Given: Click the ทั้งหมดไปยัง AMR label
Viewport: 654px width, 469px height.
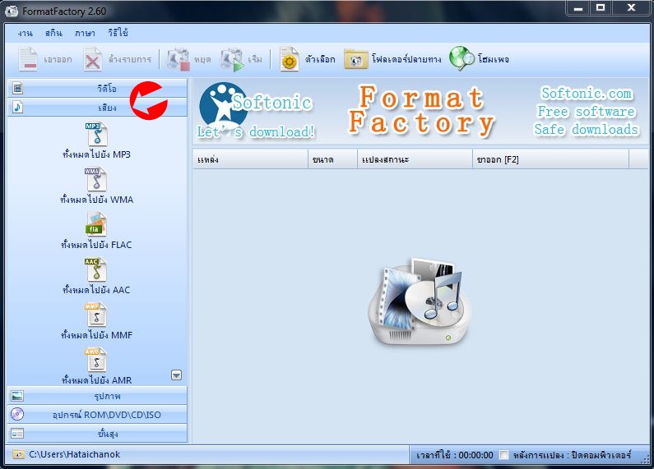Looking at the screenshot, I should click(x=96, y=379).
